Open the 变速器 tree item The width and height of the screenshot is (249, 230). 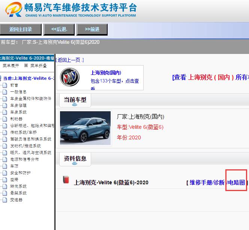click(x=16, y=200)
